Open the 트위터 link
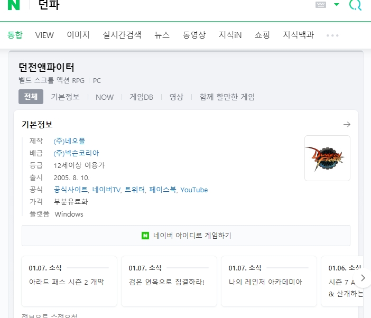Image resolution: width=371 pixels, height=318 pixels. pos(135,190)
